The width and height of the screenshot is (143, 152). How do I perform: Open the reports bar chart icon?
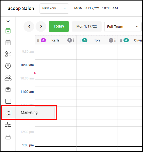(8, 101)
